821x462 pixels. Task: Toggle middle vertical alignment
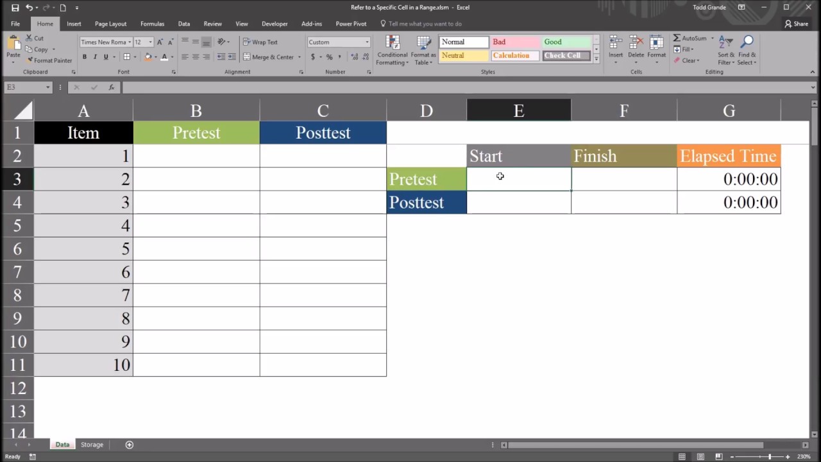[x=196, y=42]
